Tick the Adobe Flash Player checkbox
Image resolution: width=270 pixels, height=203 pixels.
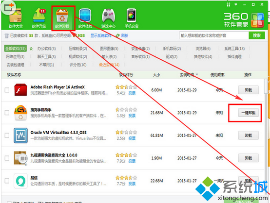click(x=7, y=90)
